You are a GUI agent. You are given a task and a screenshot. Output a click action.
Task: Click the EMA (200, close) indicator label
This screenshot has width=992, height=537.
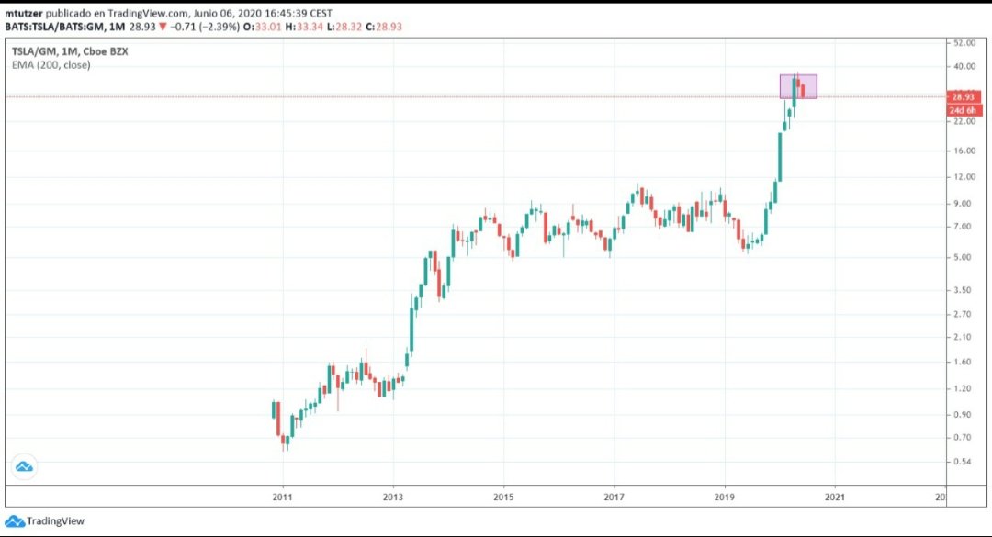coord(51,64)
